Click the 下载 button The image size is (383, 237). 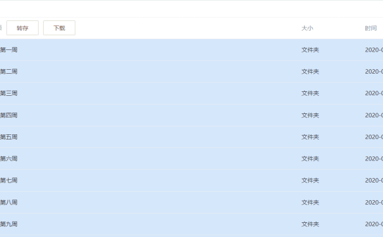[x=59, y=28]
